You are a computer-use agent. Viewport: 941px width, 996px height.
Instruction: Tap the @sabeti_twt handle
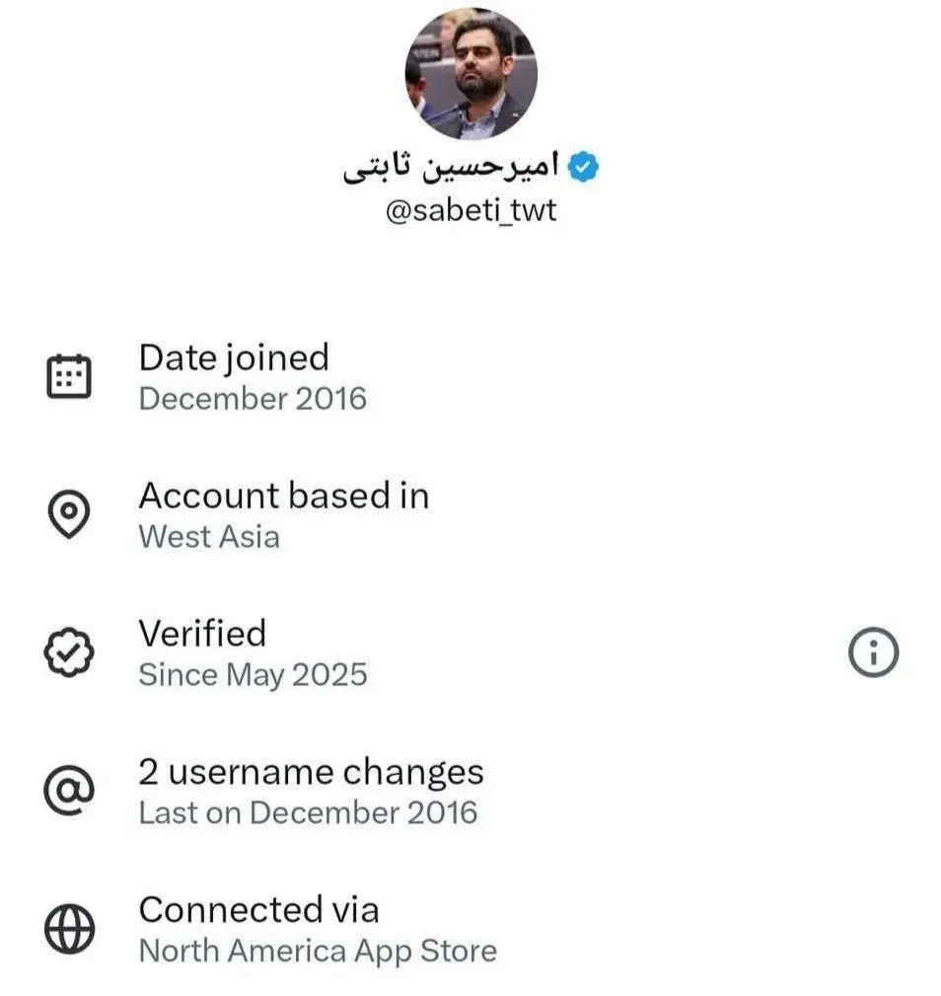470,210
